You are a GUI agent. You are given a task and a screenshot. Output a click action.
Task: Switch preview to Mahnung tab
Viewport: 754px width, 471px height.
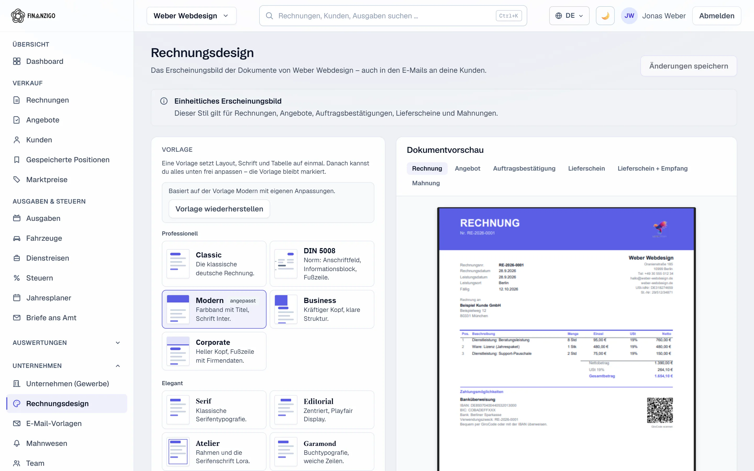pos(426,183)
